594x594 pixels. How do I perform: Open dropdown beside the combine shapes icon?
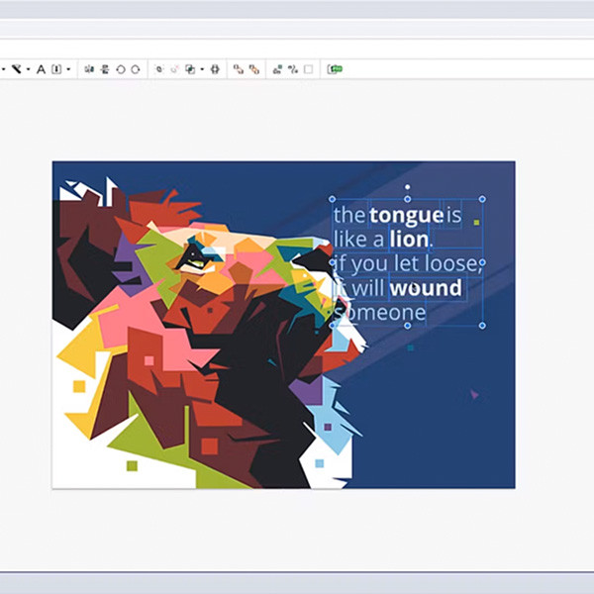coord(202,69)
